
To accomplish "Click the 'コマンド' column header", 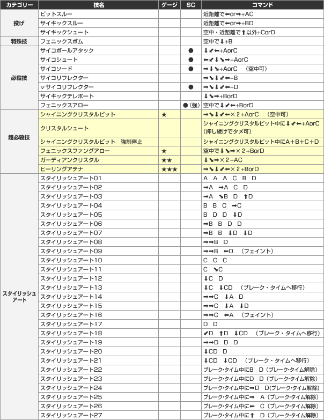I will [262, 5].
